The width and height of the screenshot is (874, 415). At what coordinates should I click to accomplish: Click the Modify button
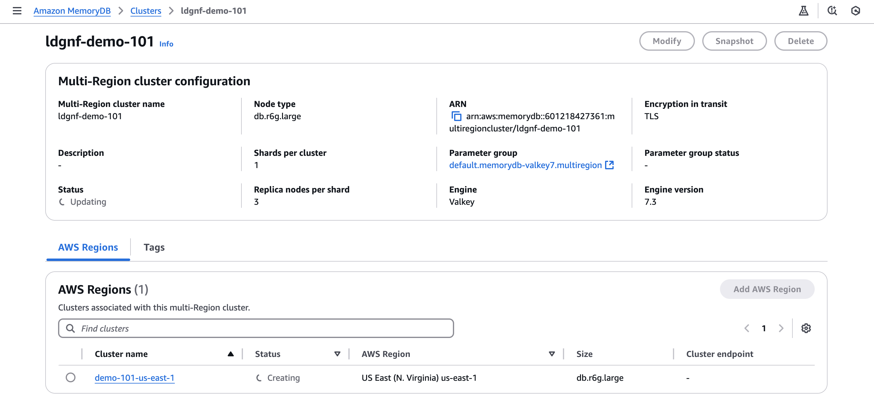(667, 41)
